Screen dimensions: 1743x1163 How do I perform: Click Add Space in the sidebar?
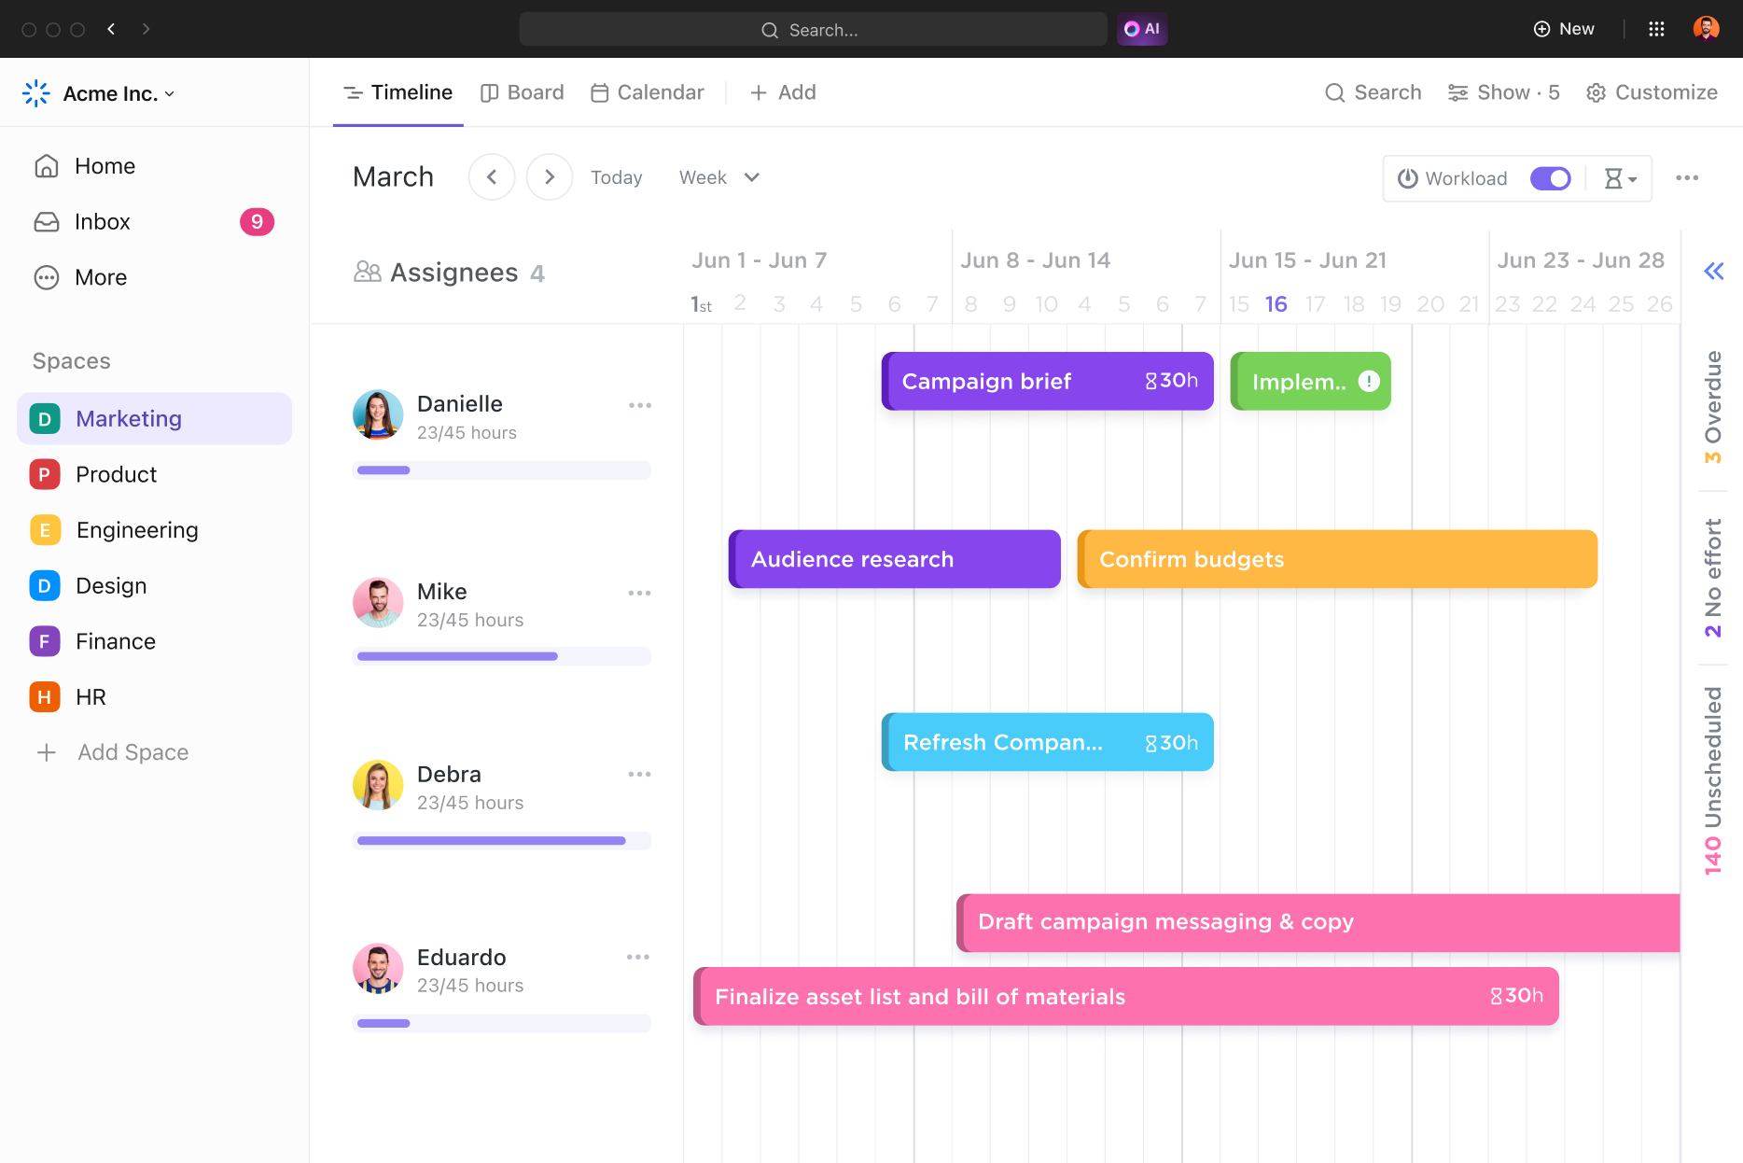coord(132,752)
